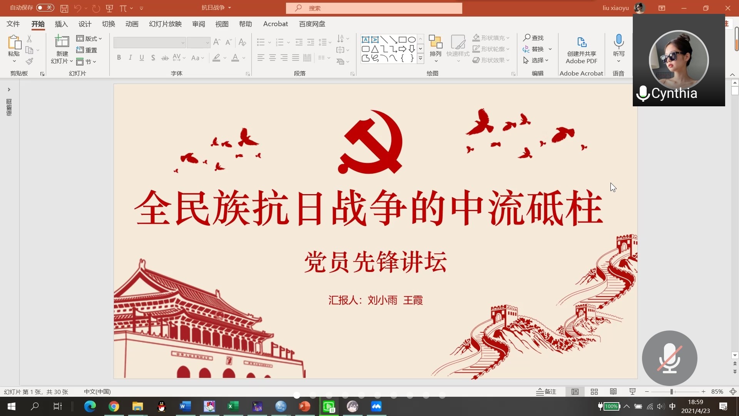Image resolution: width=739 pixels, height=416 pixels.
Task: Click the Fit slide to window icon
Action: [733, 392]
